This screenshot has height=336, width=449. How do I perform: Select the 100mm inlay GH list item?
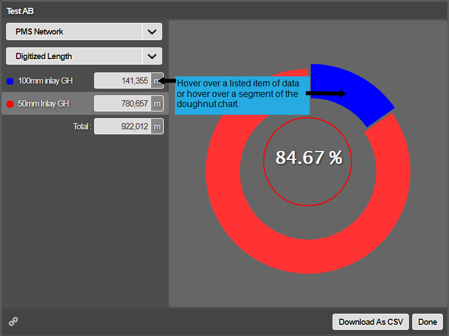pos(45,81)
